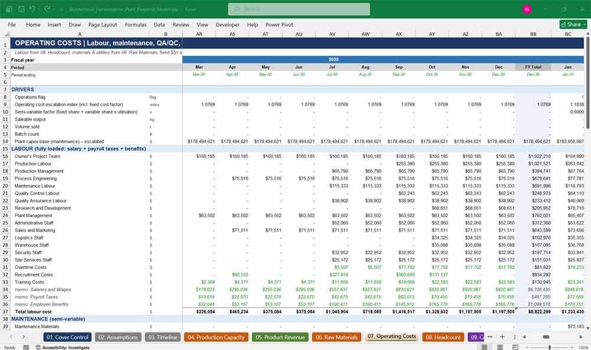Click horizontal scrollbar right arrow
Viewport: 591px width, 350px height.
click(x=581, y=337)
